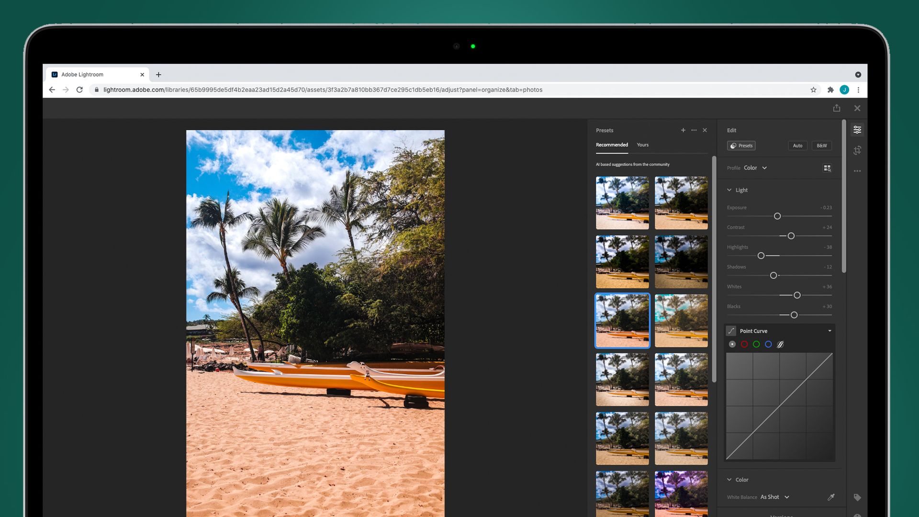Select the green channel in Point Curve

click(756, 344)
